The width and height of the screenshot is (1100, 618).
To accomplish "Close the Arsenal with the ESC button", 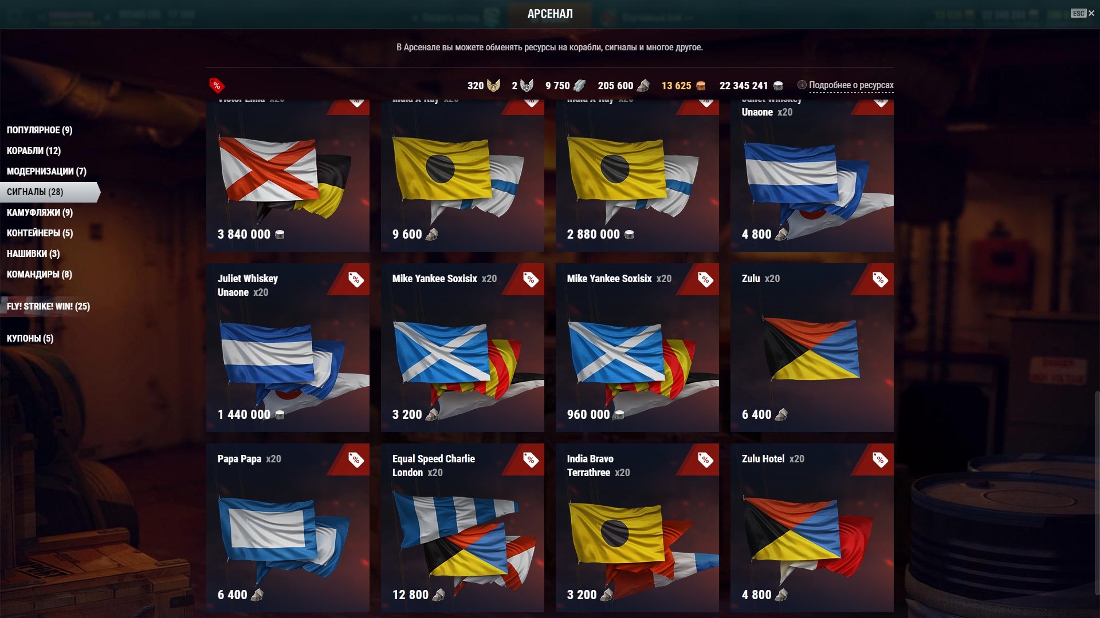I will click(1082, 13).
